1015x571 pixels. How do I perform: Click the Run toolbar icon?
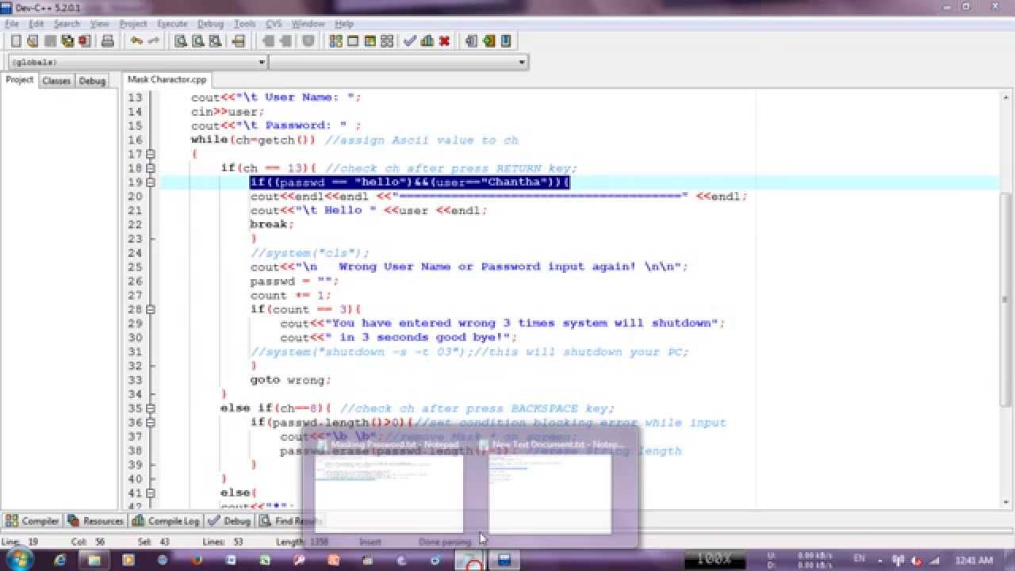(x=352, y=41)
